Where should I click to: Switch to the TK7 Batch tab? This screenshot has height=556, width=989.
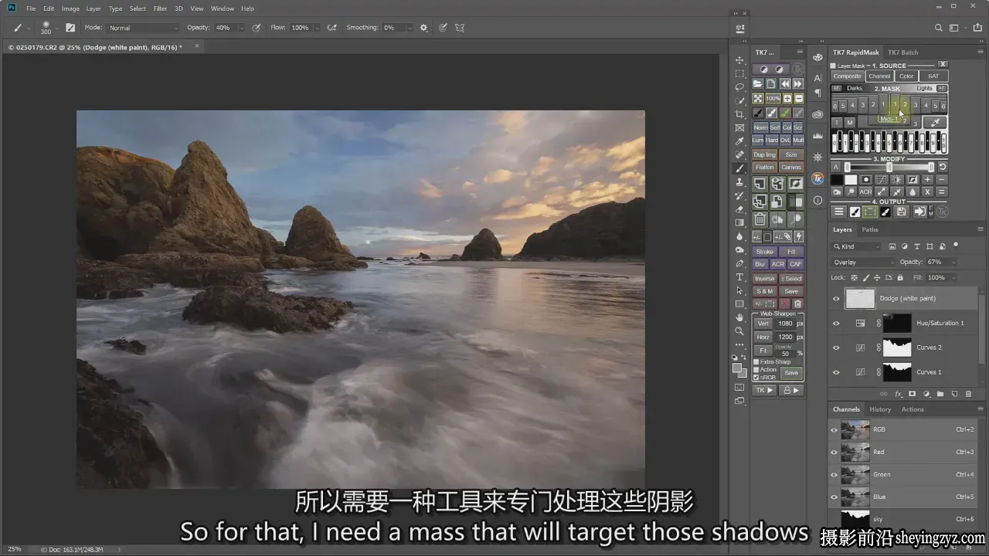902,53
